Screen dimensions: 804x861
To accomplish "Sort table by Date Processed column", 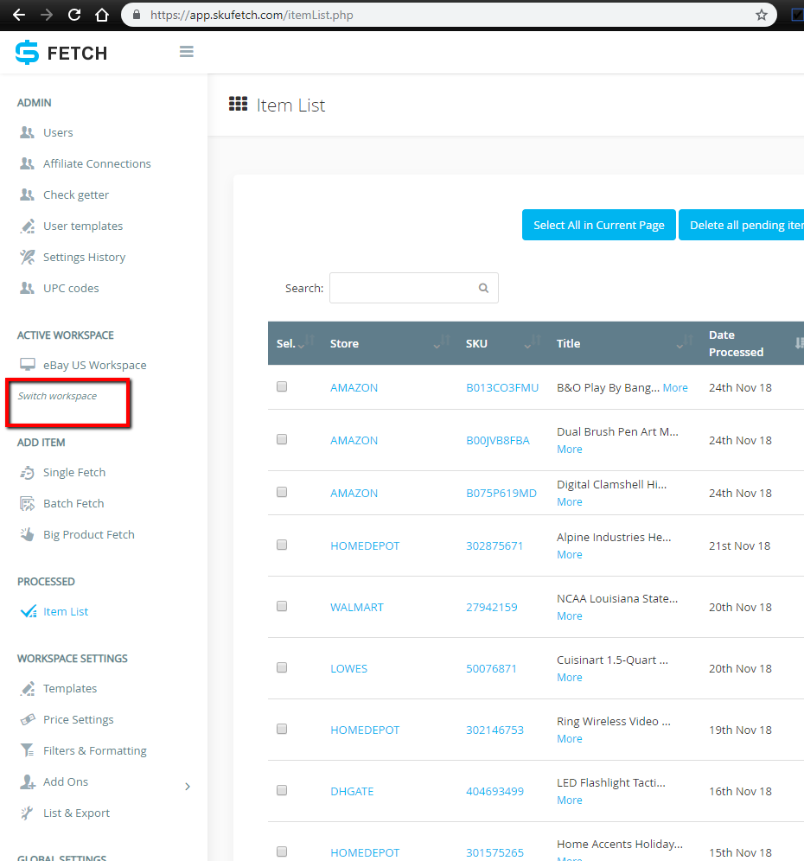I will 752,343.
